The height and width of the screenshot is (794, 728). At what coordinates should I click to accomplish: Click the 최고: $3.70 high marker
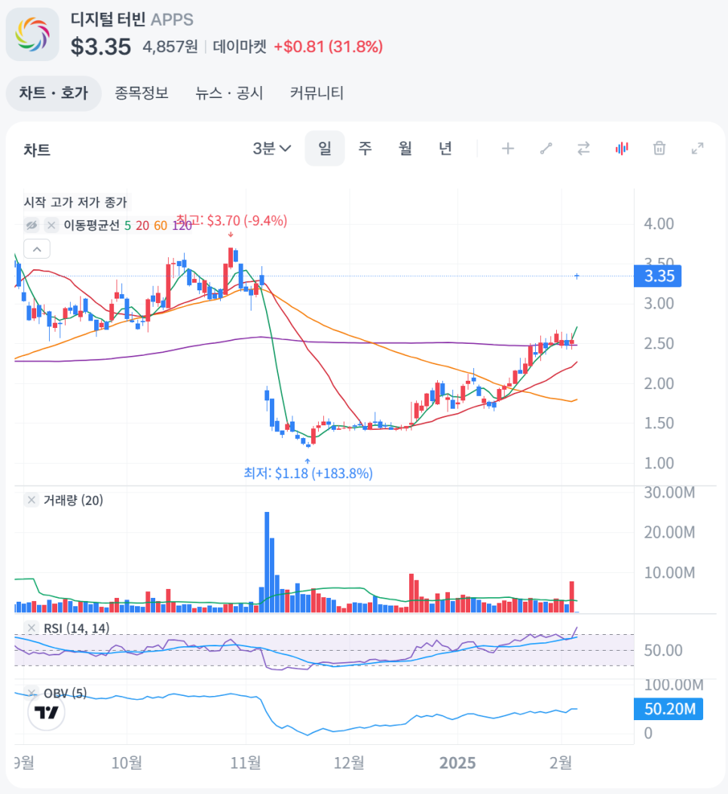231,221
